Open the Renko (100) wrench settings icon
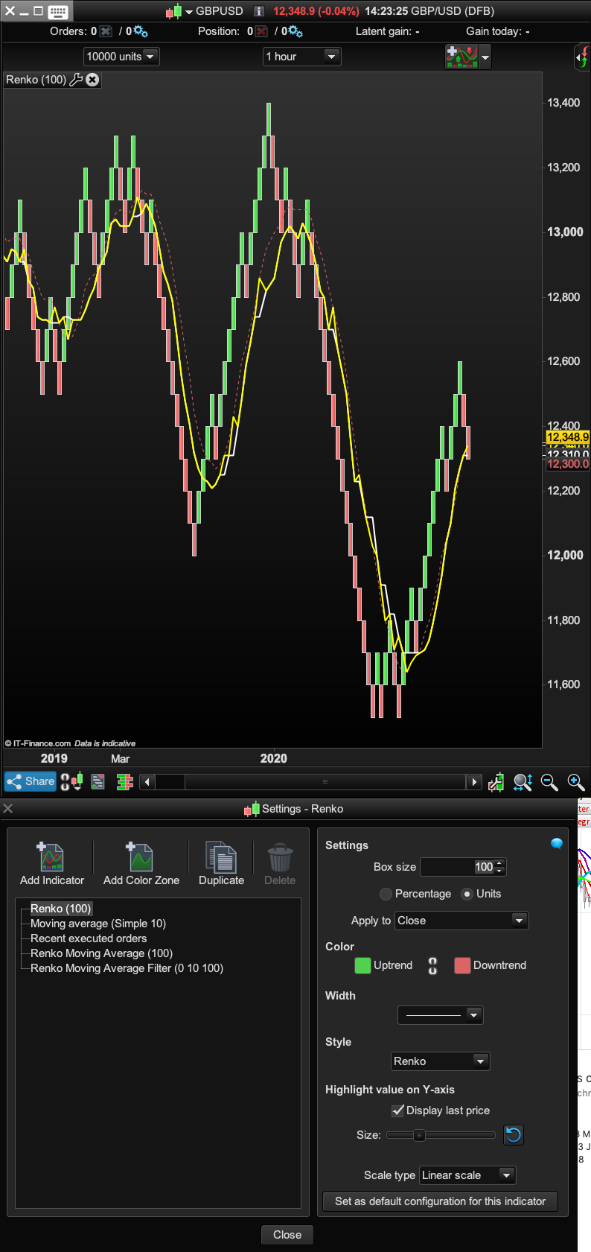Viewport: 591px width, 1252px height. pos(76,80)
